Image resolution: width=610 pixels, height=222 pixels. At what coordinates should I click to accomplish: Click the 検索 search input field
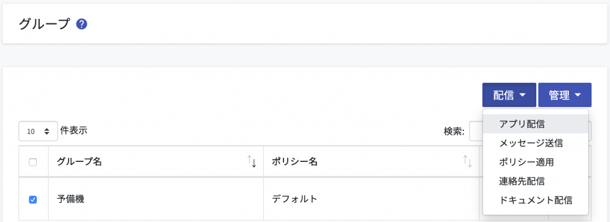click(x=476, y=131)
